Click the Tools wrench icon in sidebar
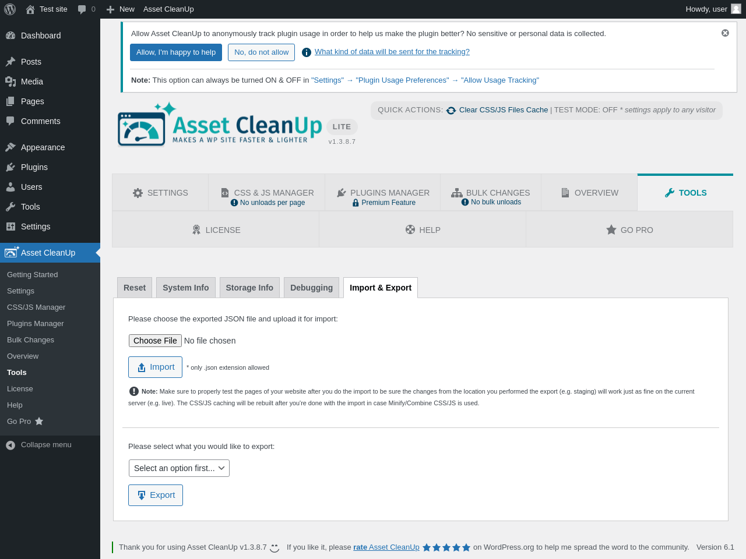 tap(10, 207)
